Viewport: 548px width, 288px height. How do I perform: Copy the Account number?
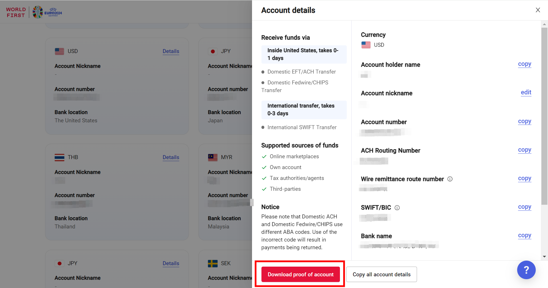524,121
